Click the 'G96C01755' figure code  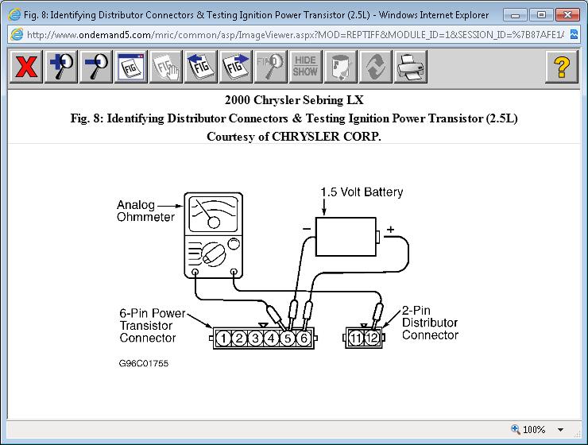pyautogui.click(x=144, y=363)
